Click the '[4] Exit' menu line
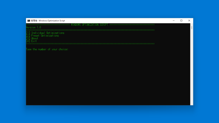This screenshot has height=123, width=219. pos(31,41)
